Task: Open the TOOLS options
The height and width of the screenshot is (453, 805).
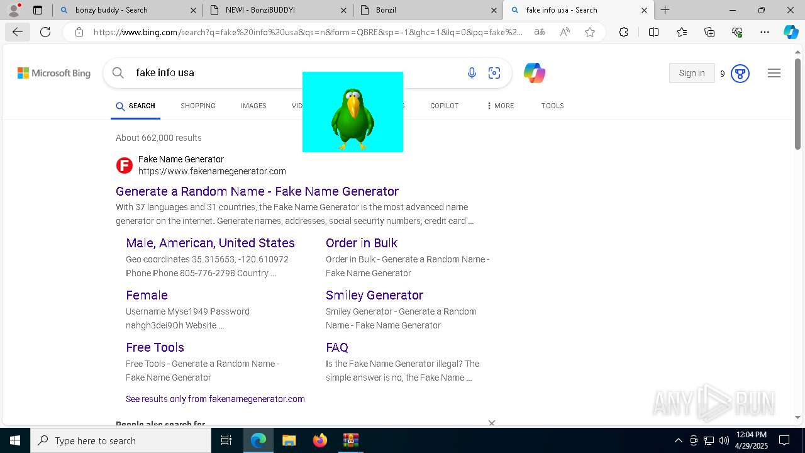Action: coord(553,106)
